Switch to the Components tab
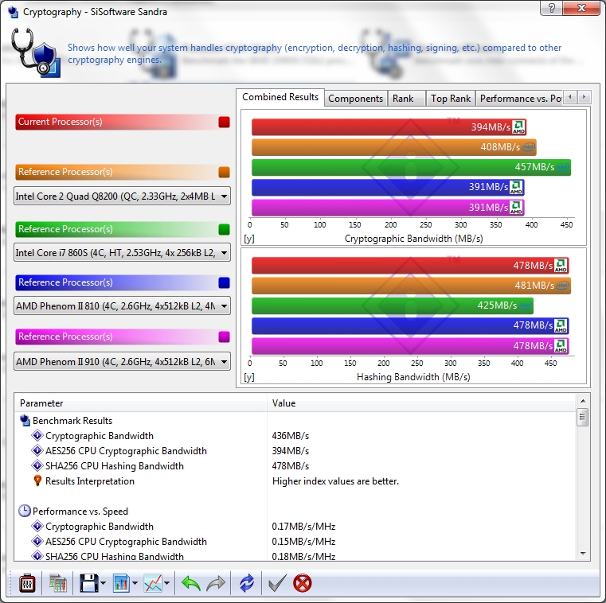Viewport: 606px width, 603px height. pyautogui.click(x=355, y=99)
